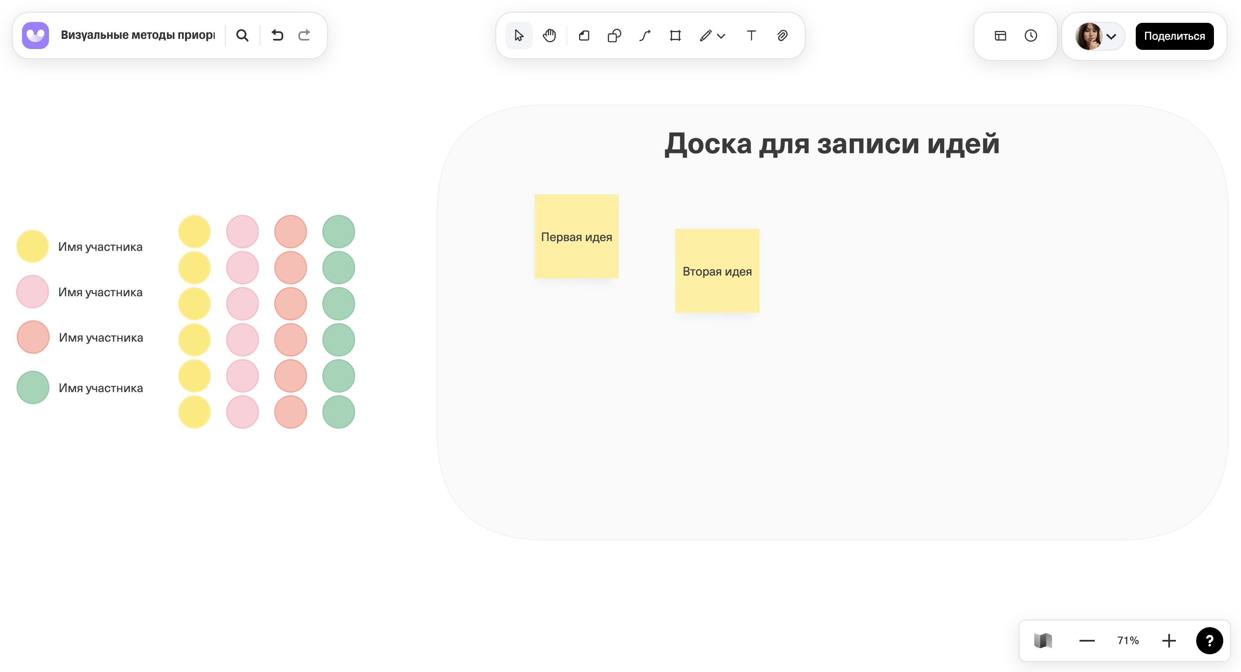
Task: Open board history via the clock icon
Action: pos(1031,35)
